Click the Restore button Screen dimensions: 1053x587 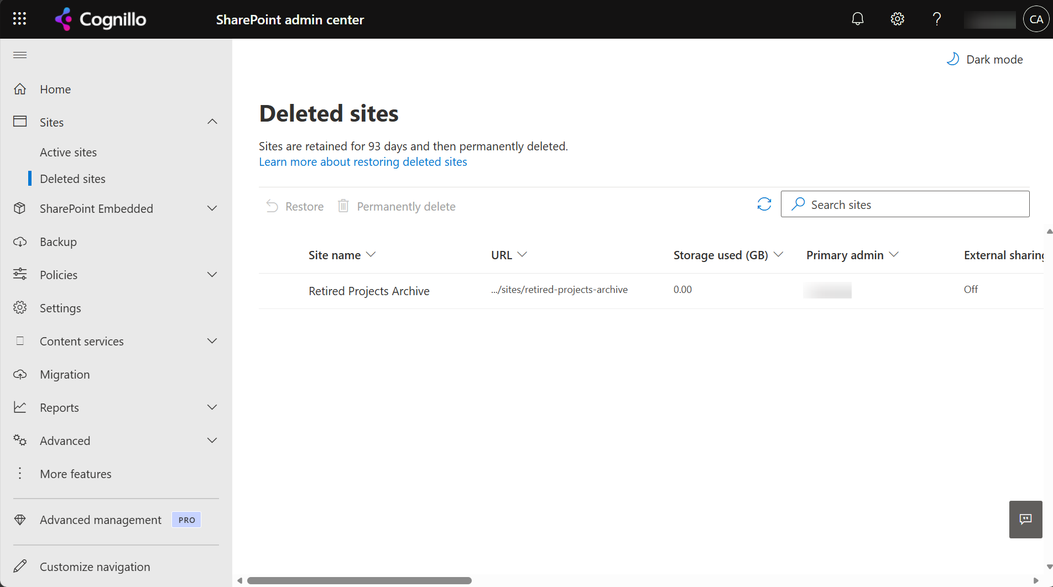click(x=295, y=206)
